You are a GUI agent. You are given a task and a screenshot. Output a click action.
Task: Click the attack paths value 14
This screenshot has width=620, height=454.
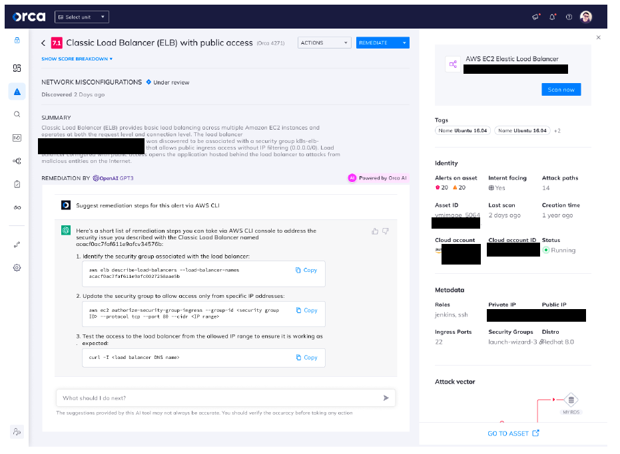tap(545, 188)
